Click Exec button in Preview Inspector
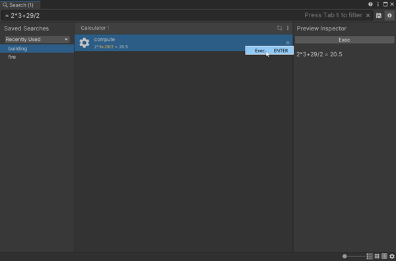Viewport: 396px width, 261px height. click(345, 40)
